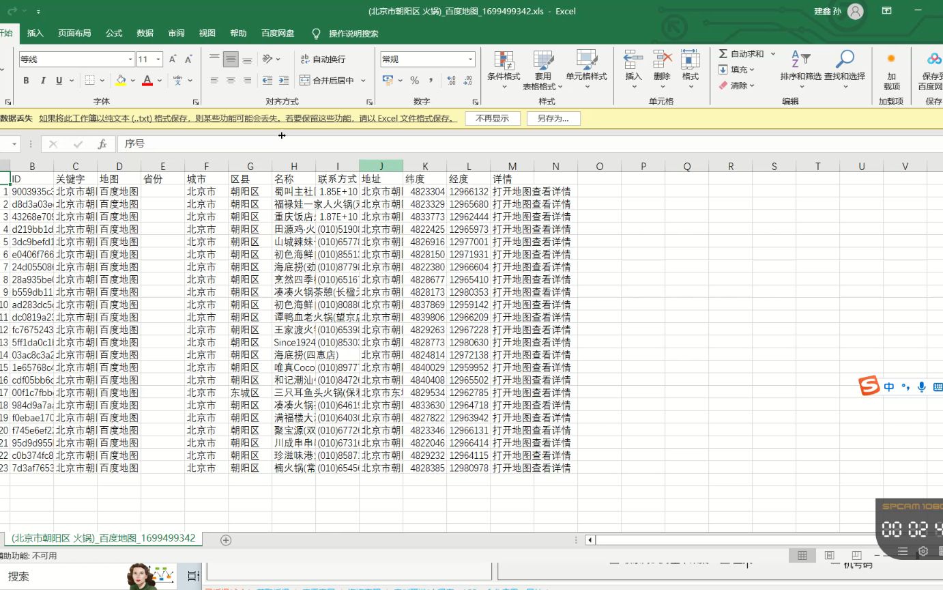Toggle Bold formatting
The width and height of the screenshot is (943, 590).
pos(26,81)
